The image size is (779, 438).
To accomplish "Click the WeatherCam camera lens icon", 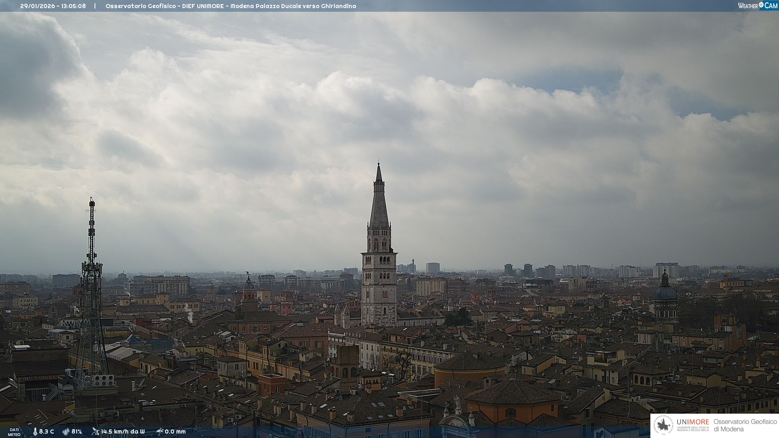I will (761, 5).
